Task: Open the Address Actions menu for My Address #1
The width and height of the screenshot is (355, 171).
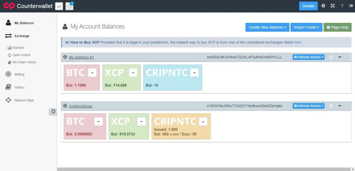Action: click(x=308, y=57)
